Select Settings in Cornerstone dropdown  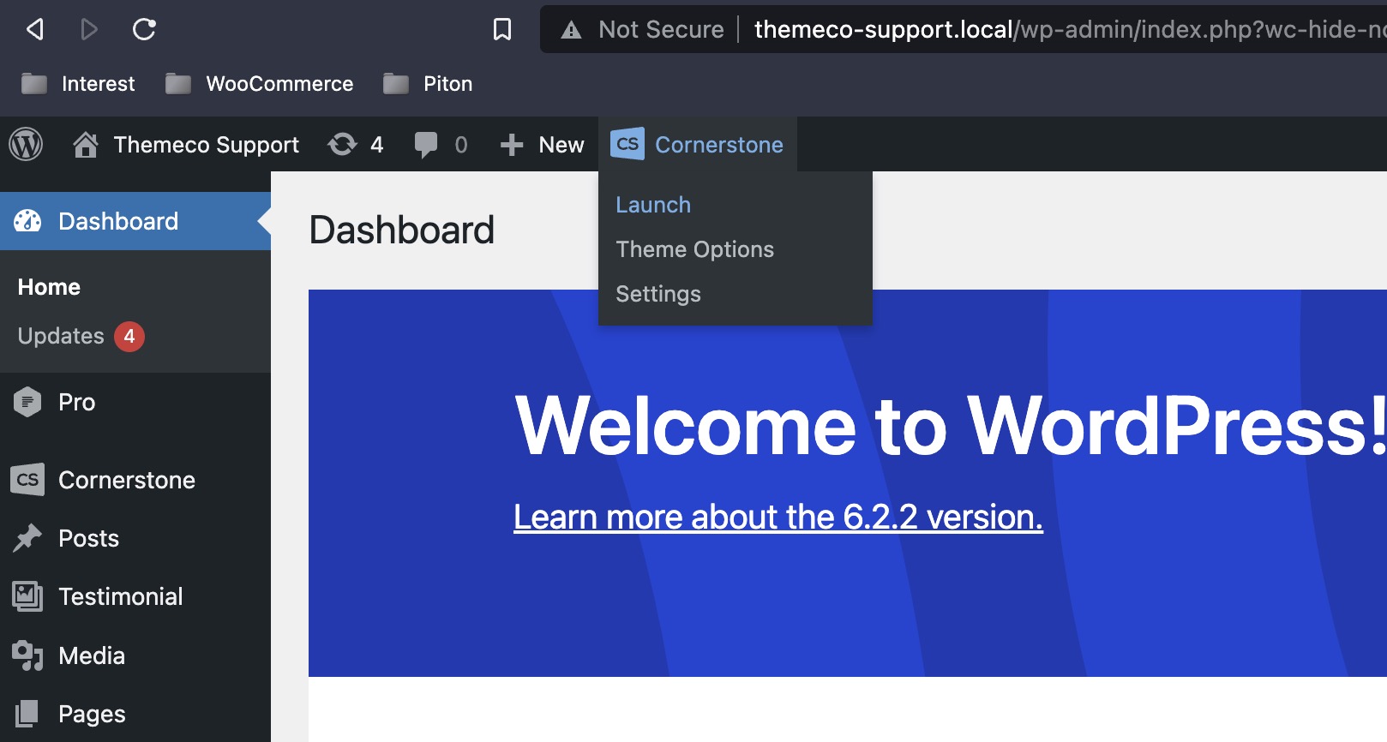coord(658,294)
